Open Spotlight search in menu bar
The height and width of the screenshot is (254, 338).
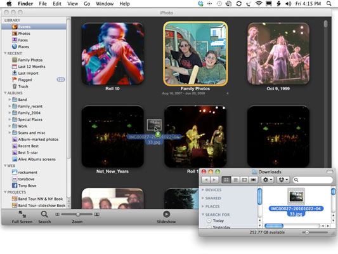[328, 4]
